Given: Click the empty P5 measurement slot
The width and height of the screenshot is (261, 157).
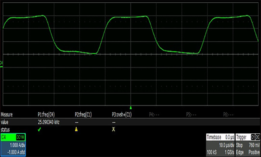Looking at the screenshot, I should click(191, 114).
